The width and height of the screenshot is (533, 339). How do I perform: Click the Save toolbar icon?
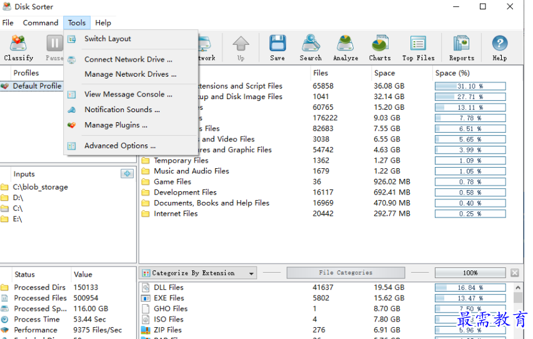click(277, 44)
